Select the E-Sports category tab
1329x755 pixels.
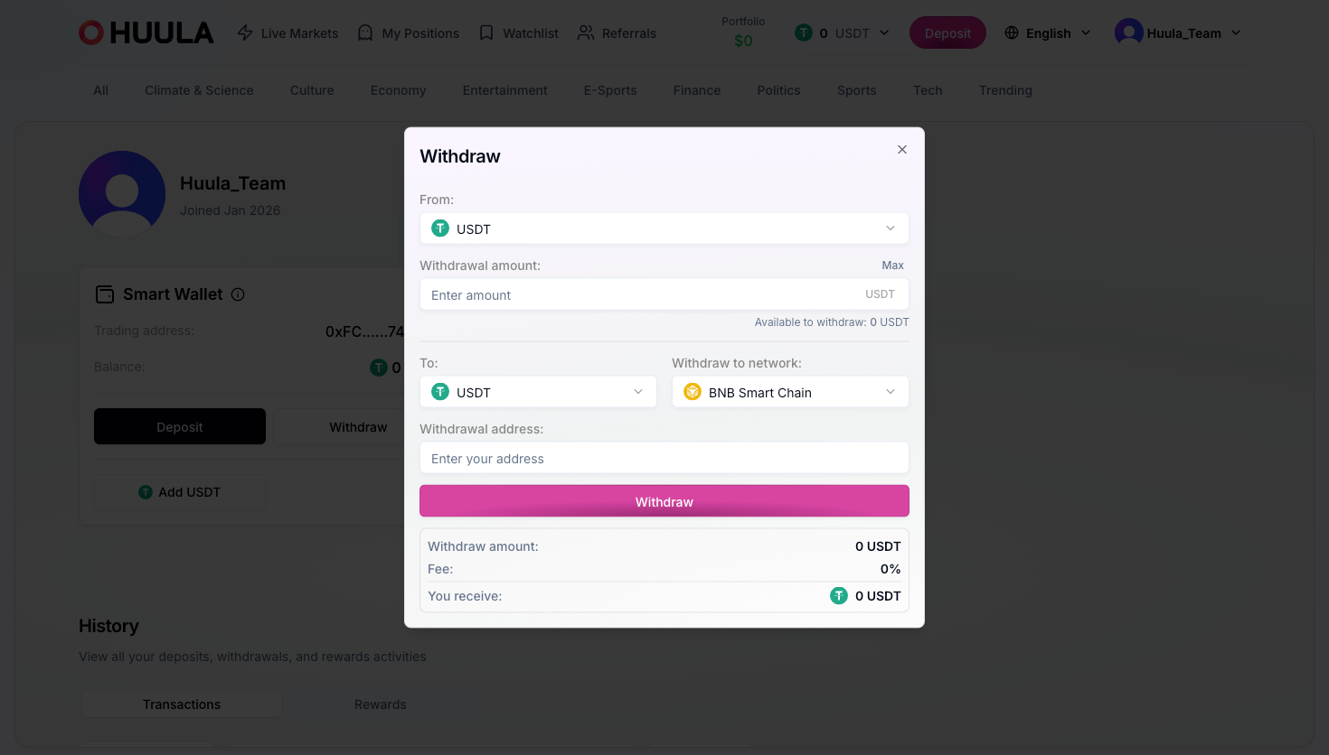(610, 90)
